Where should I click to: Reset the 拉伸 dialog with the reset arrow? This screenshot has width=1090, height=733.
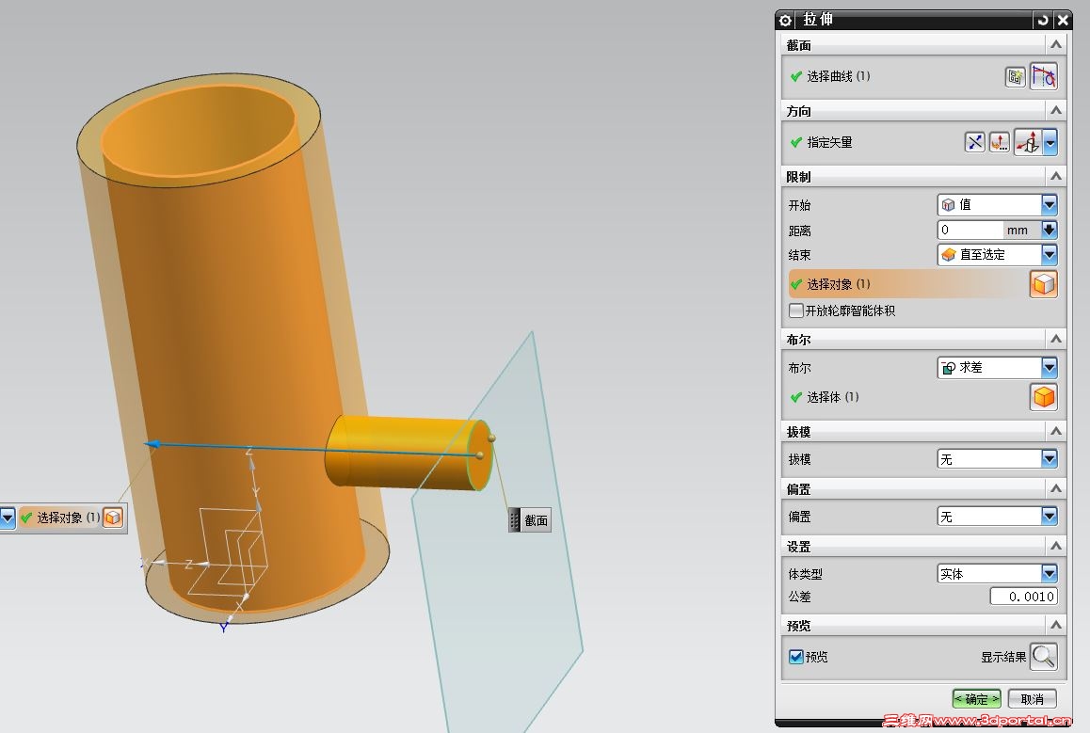pyautogui.click(x=1042, y=20)
